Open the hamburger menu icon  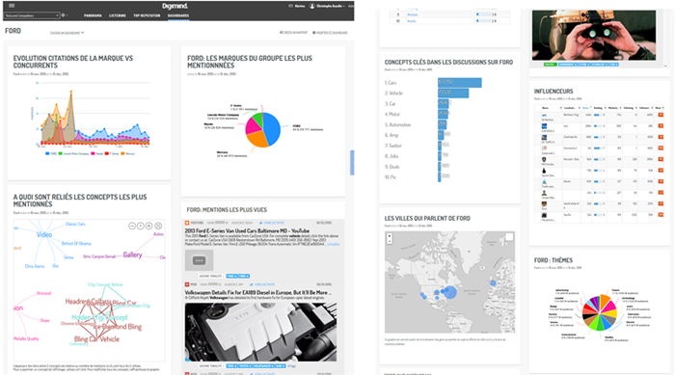point(12,6)
